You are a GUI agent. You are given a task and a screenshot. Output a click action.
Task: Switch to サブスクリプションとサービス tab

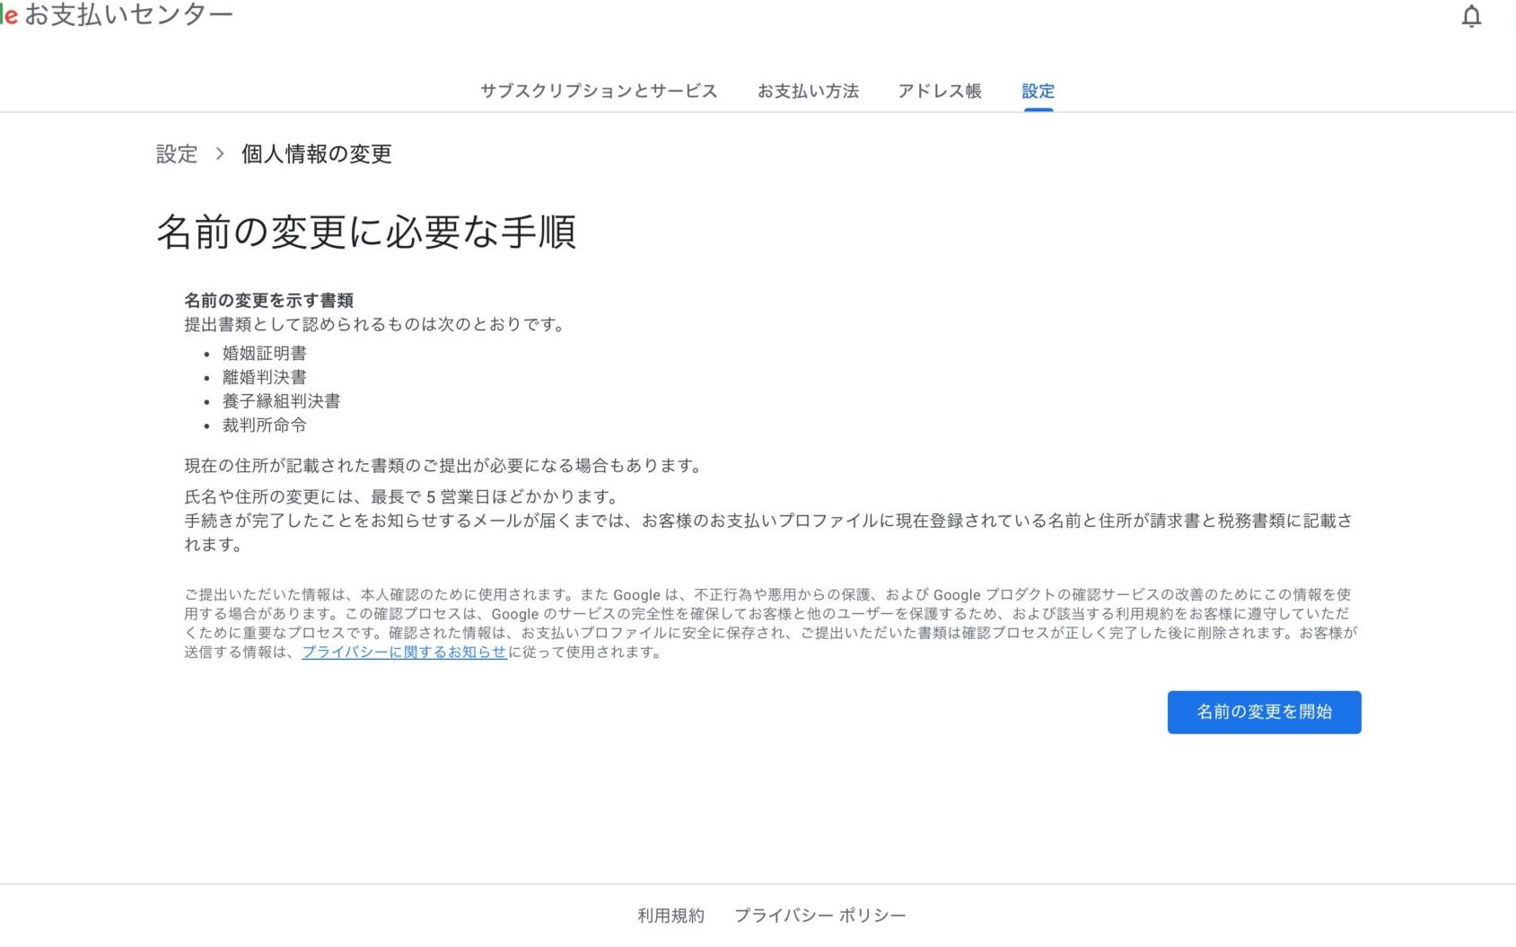click(x=599, y=91)
